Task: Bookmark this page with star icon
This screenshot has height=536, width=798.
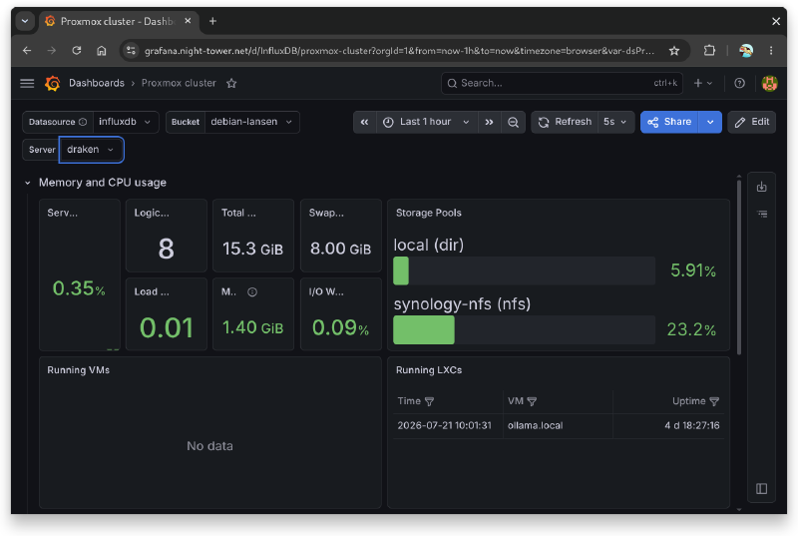Action: point(674,50)
